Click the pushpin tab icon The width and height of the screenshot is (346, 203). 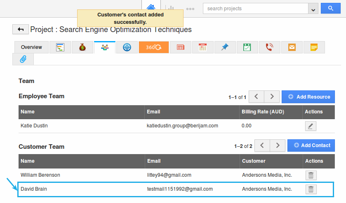tap(225, 47)
